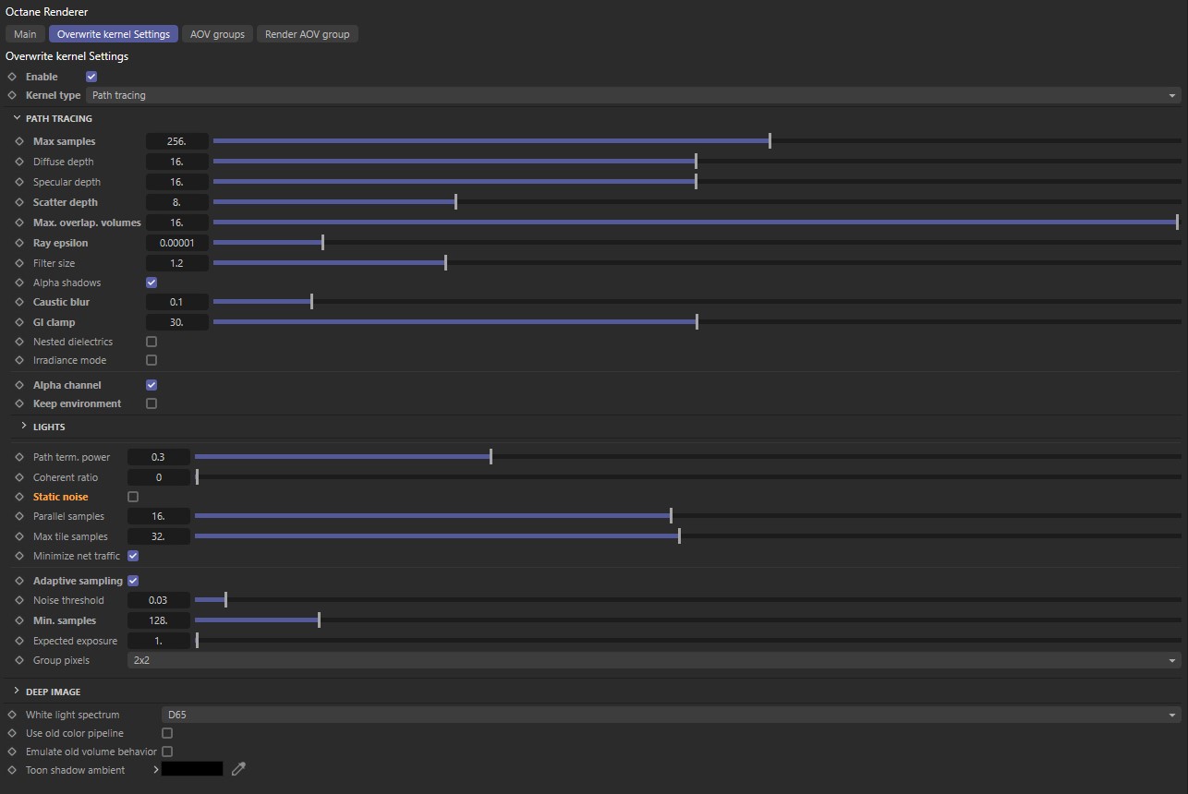1188x794 pixels.
Task: Click the keyframe diamond for Scatter depth
Action: 19,202
